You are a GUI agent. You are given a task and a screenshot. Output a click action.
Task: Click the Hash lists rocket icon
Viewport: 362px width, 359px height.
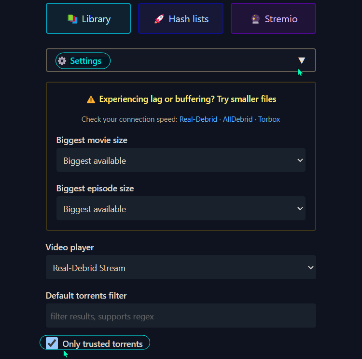(x=159, y=19)
